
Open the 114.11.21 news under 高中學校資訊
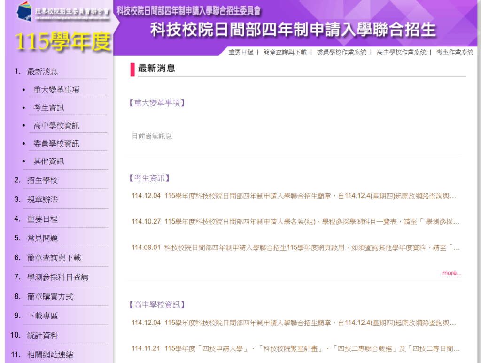pos(295,348)
